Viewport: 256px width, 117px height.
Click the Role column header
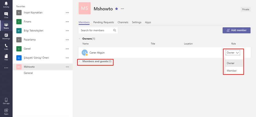pyautogui.click(x=234, y=44)
